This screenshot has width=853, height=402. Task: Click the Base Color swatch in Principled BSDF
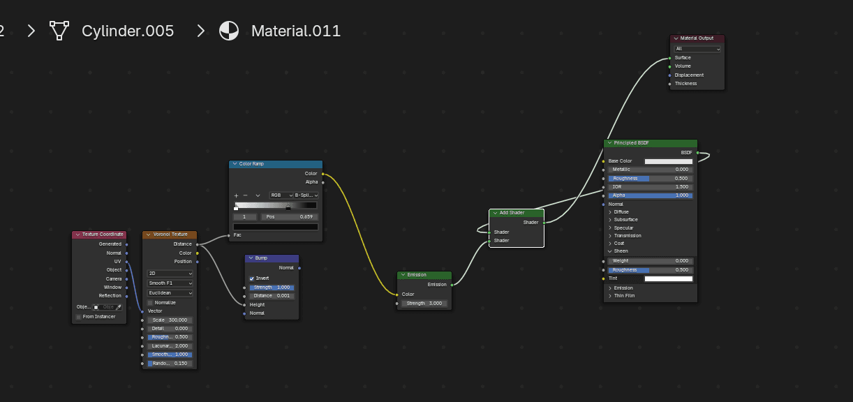pyautogui.click(x=668, y=161)
